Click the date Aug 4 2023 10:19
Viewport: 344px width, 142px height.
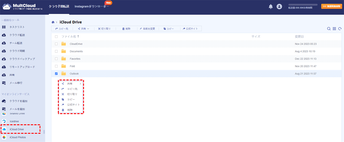coord(305,51)
